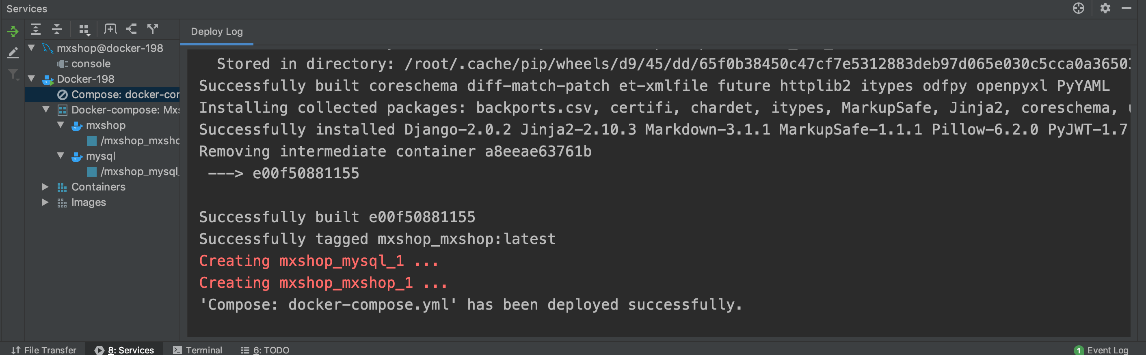The height and width of the screenshot is (355, 1146).
Task: Collapse the mysql service node
Action: (x=61, y=156)
